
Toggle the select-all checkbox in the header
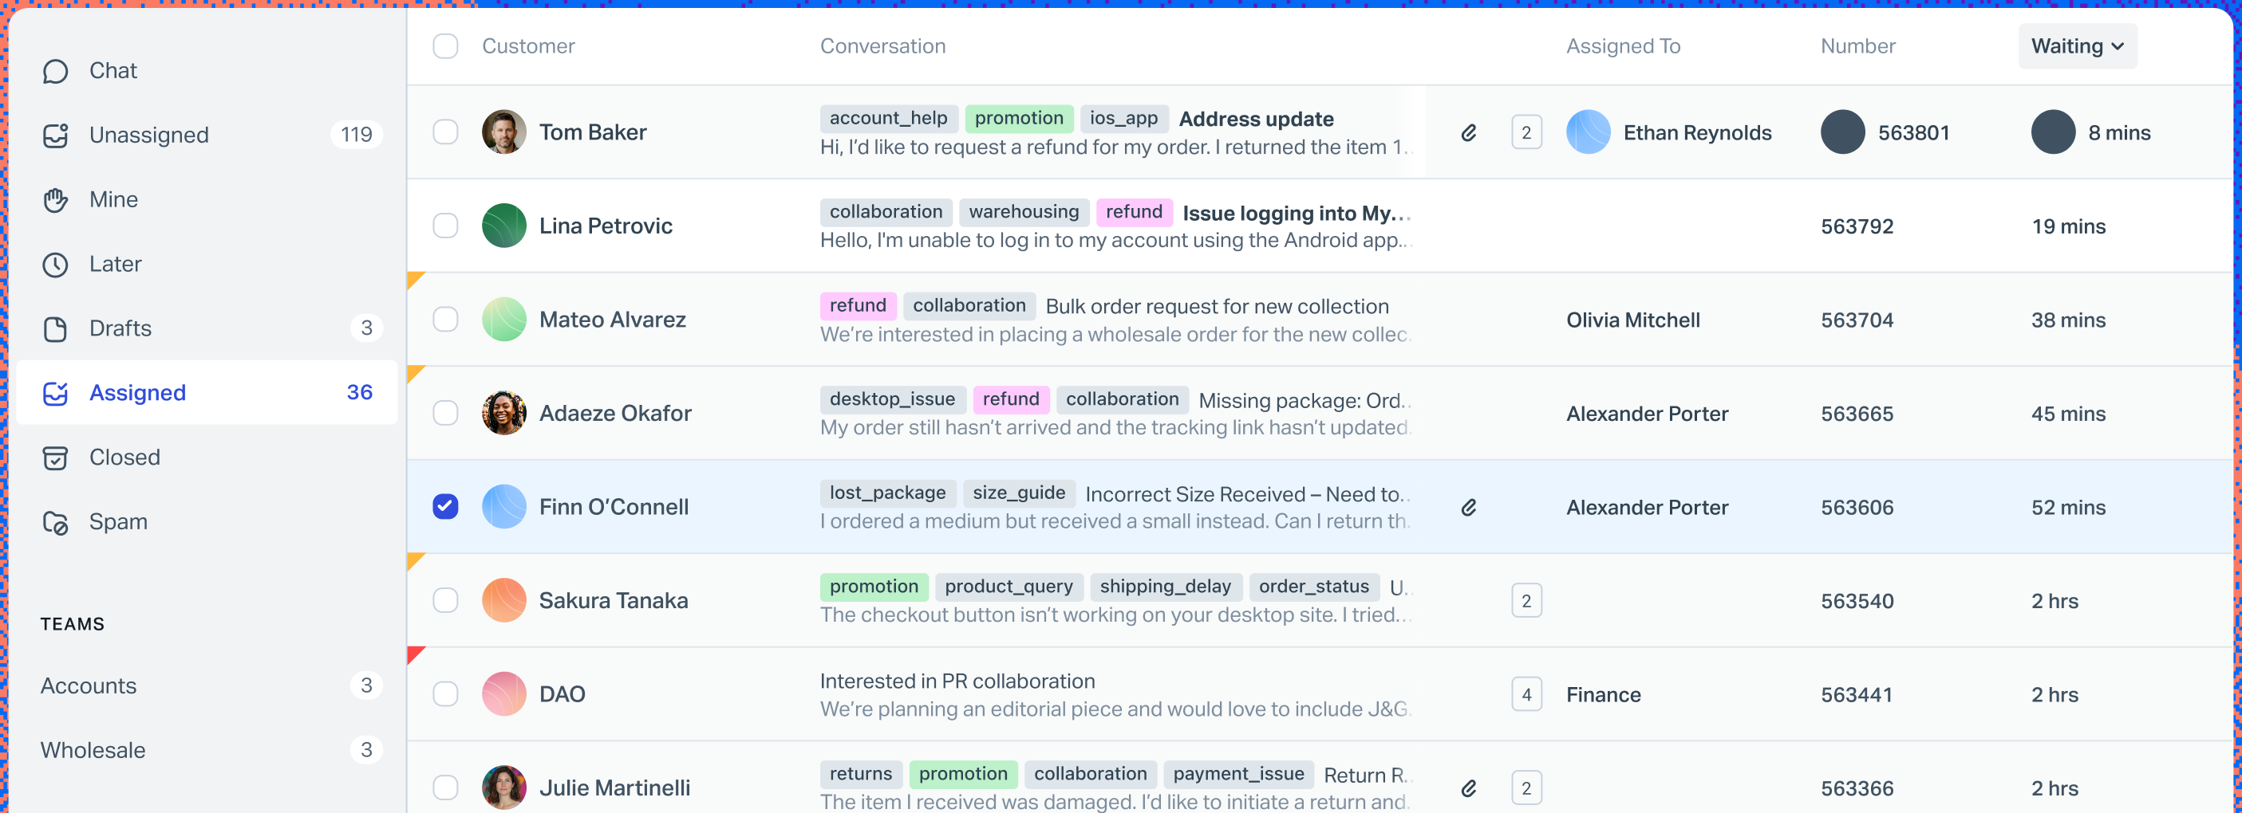(446, 46)
